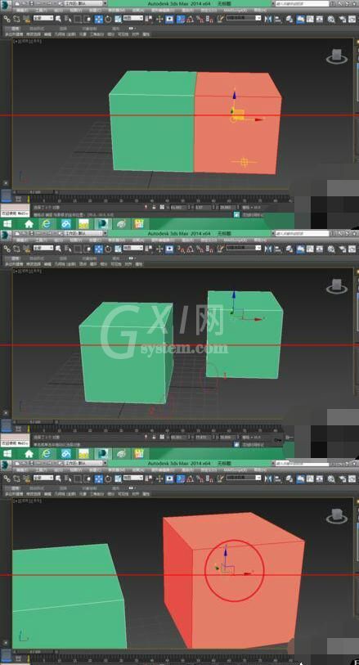
Task: Toggle the modeling ribbon icon, top screenshot
Action: tap(301, 19)
